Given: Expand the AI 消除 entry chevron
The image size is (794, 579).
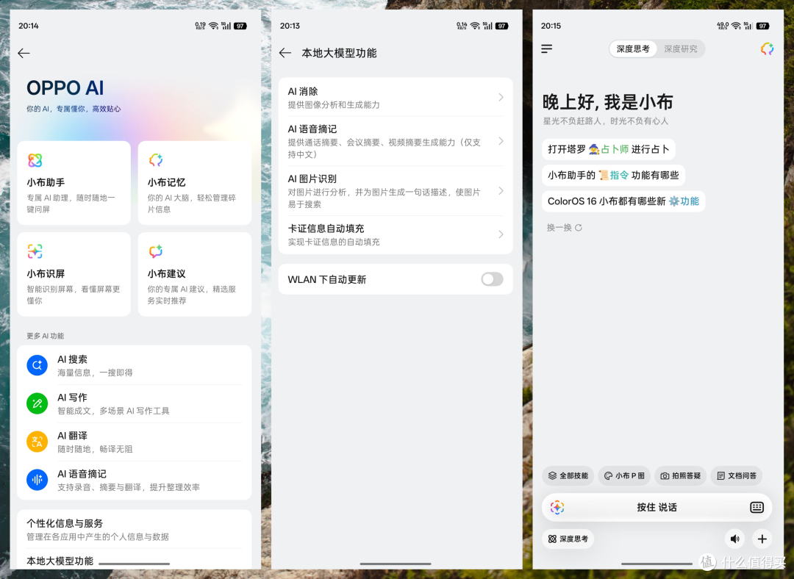Looking at the screenshot, I should click(x=501, y=97).
